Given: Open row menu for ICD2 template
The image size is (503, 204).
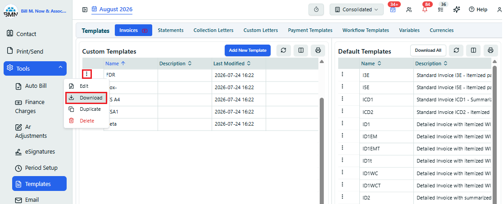Looking at the screenshot, I should pos(343,111).
